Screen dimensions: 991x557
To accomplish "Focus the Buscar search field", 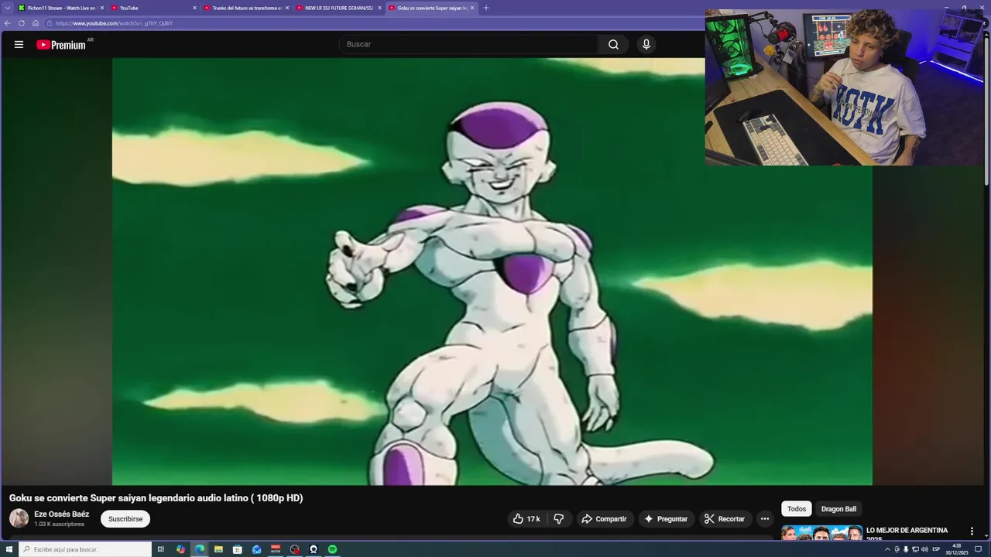I will click(468, 44).
